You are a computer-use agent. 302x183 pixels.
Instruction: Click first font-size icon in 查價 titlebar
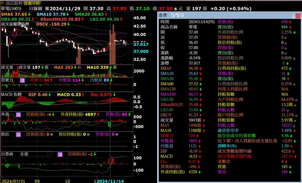click(x=173, y=15)
